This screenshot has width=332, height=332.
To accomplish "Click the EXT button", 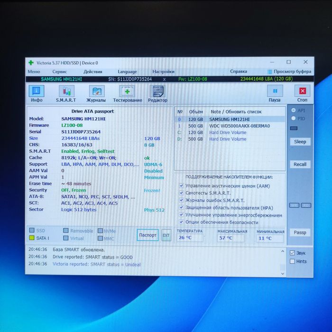I will click(x=166, y=235).
